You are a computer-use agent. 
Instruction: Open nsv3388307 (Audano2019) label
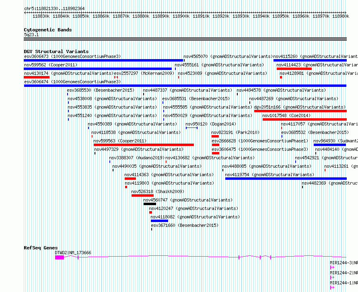pyautogui.click(x=137, y=158)
